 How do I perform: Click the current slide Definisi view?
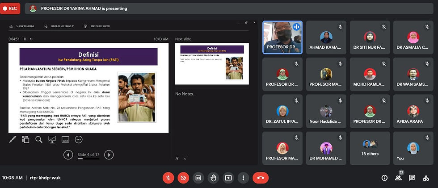click(x=88, y=88)
